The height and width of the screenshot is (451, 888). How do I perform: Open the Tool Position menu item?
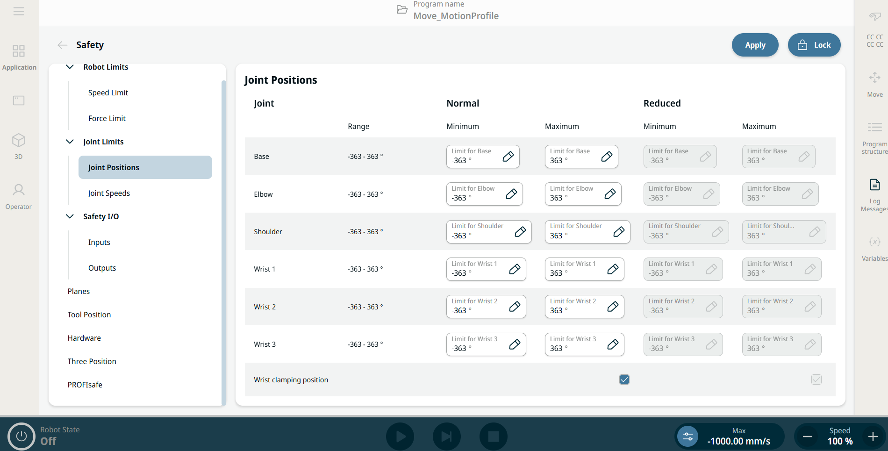[89, 315]
